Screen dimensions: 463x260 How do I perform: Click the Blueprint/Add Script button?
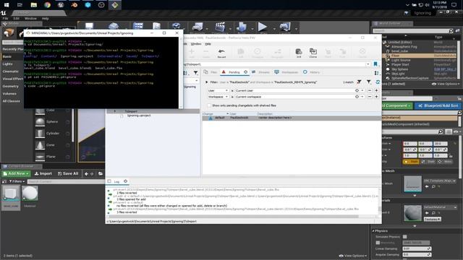tap(438, 105)
